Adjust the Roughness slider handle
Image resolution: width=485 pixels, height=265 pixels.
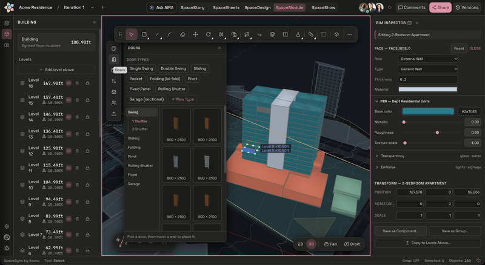click(437, 132)
